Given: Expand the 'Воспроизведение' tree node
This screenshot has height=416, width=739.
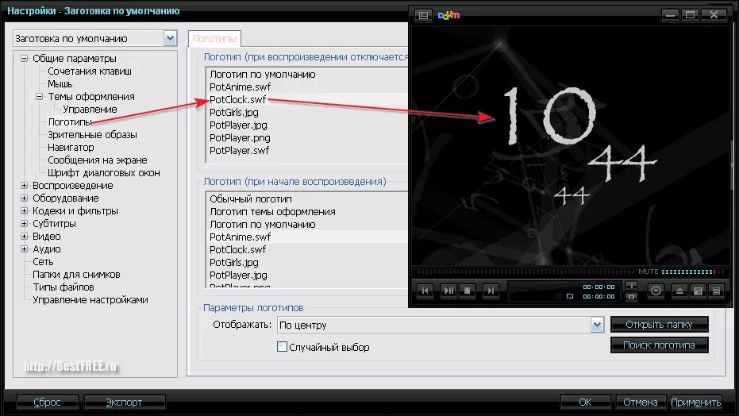Looking at the screenshot, I should tap(24, 186).
